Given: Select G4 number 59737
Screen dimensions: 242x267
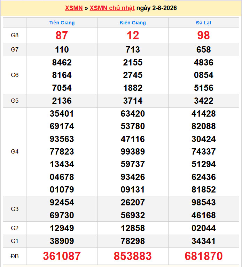Looking at the screenshot, I should pyautogui.click(x=133, y=164).
